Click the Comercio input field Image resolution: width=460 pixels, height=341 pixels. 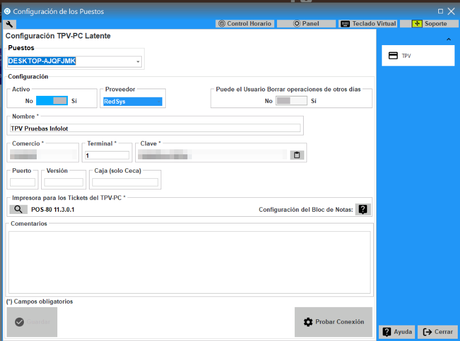point(43,155)
